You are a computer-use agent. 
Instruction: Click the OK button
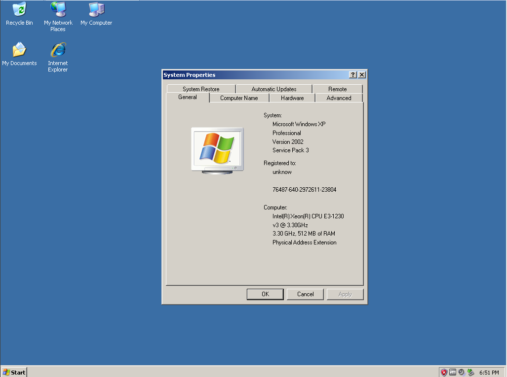(x=265, y=294)
